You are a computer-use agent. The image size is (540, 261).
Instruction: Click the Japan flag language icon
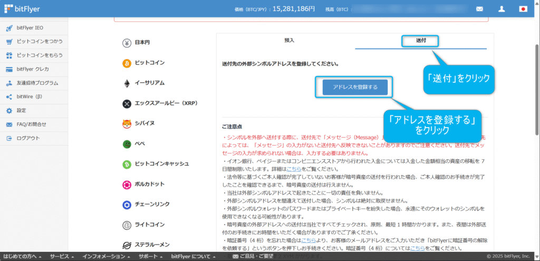523,9
